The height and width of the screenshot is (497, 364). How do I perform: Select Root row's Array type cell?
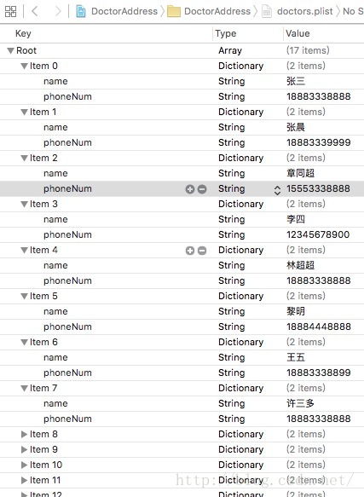[x=230, y=50]
